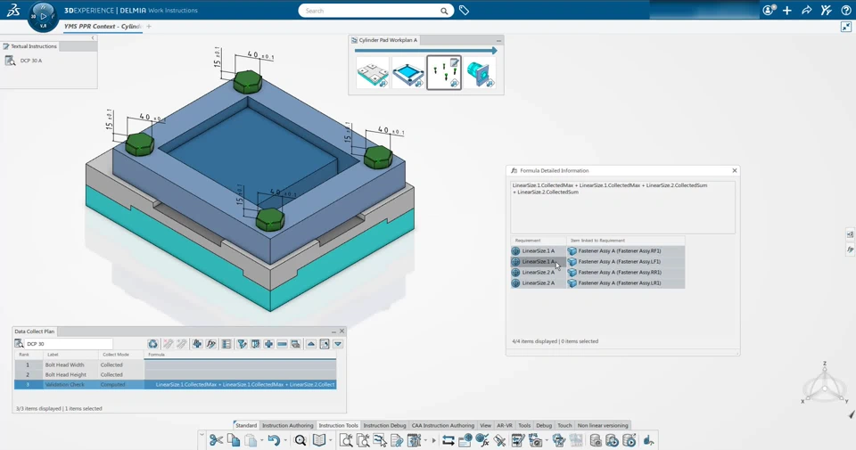Viewport: 856px width, 450px height.
Task: Switch to the Instruction Debug tab
Action: click(385, 425)
